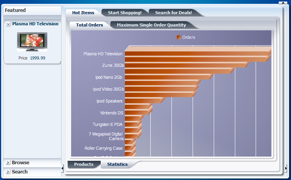Screen dimensions: 291x180
Task: Collapse the left panel splitter arrow
Action: coord(62,168)
